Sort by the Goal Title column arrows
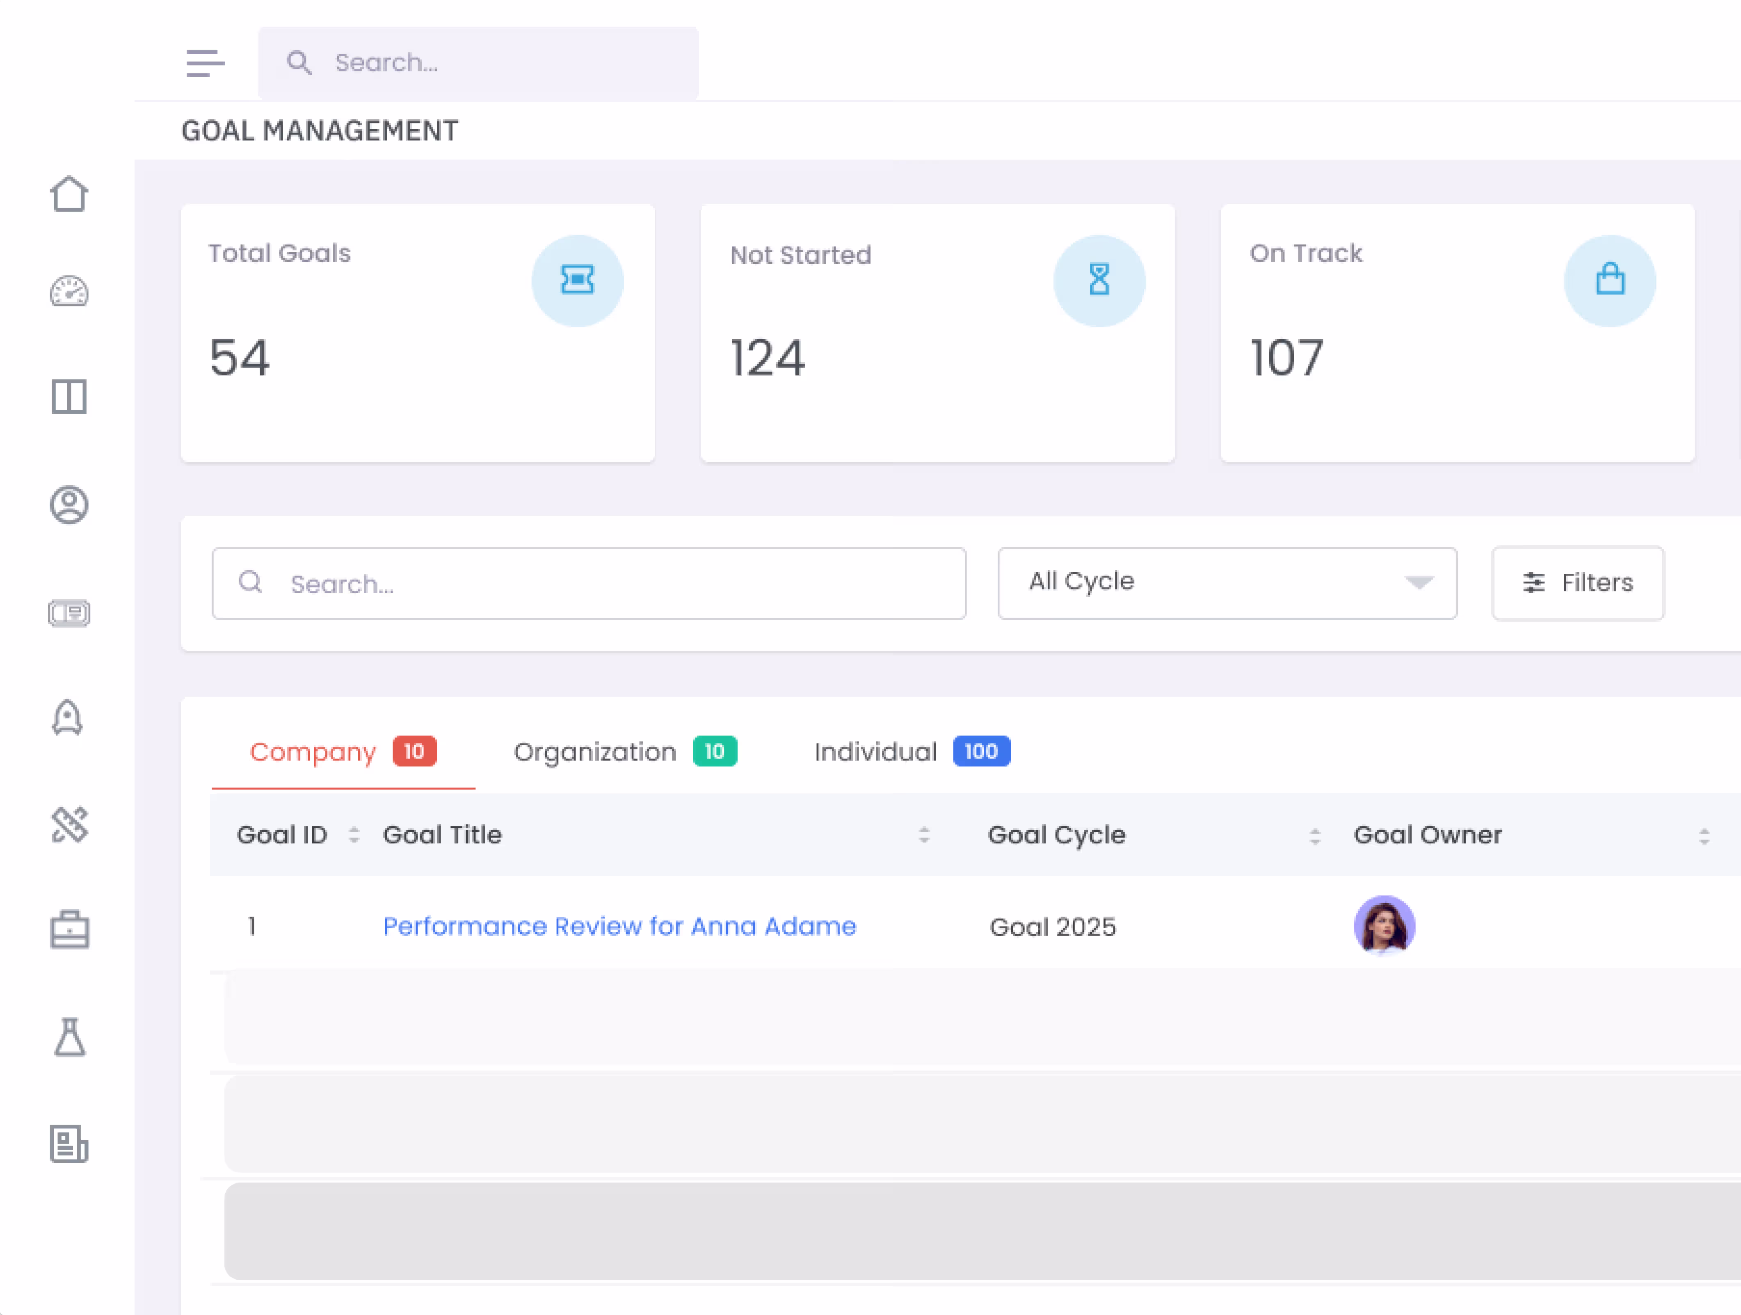Image resolution: width=1741 pixels, height=1315 pixels. coord(924,835)
